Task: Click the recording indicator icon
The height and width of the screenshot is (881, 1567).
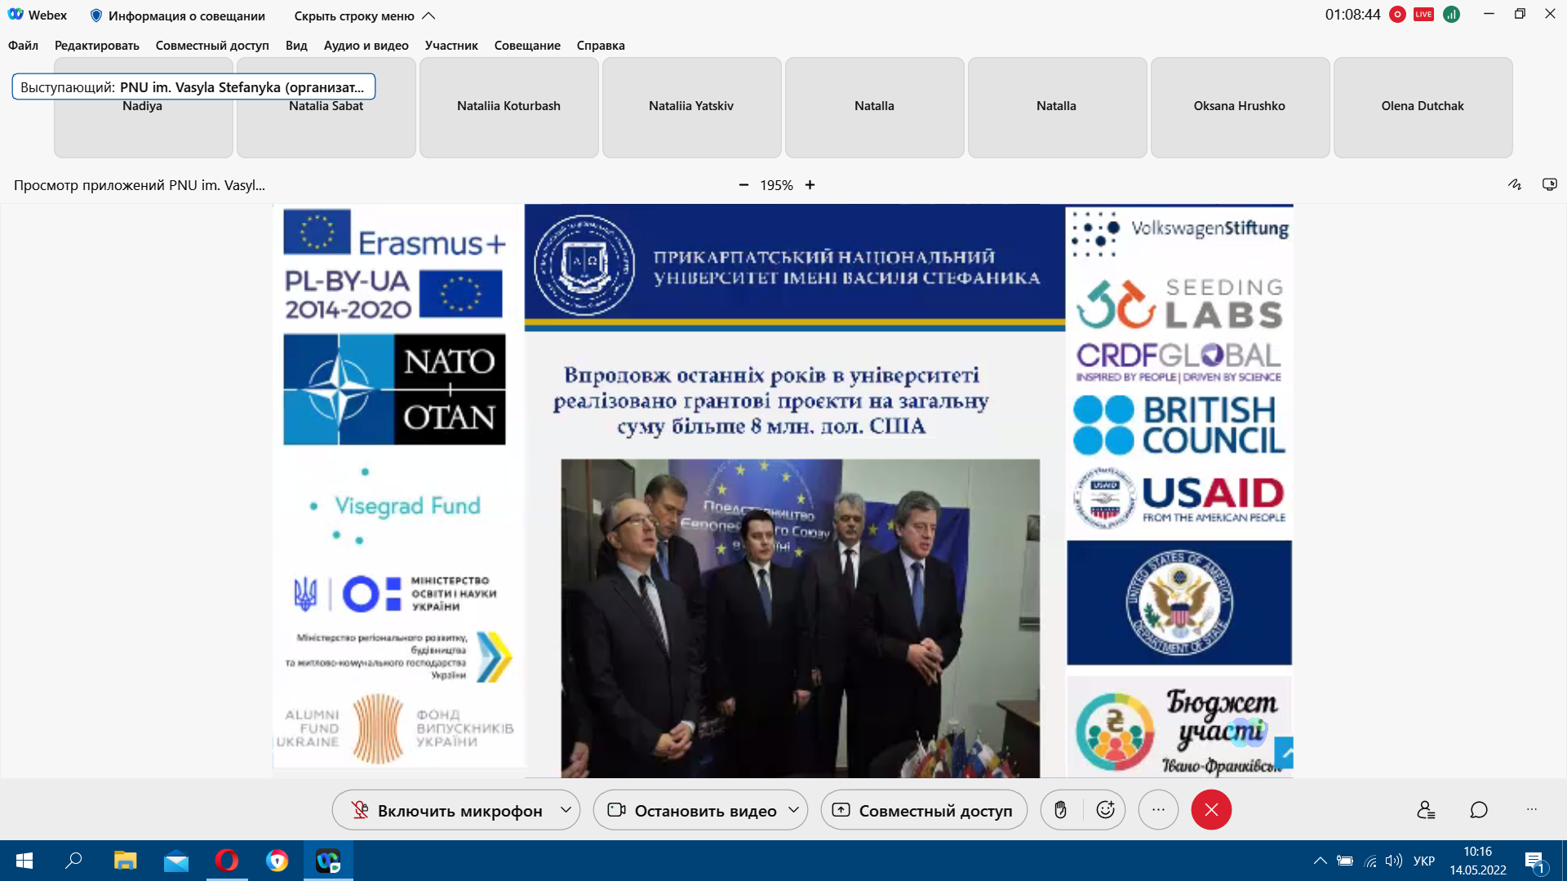Action: pyautogui.click(x=1397, y=15)
